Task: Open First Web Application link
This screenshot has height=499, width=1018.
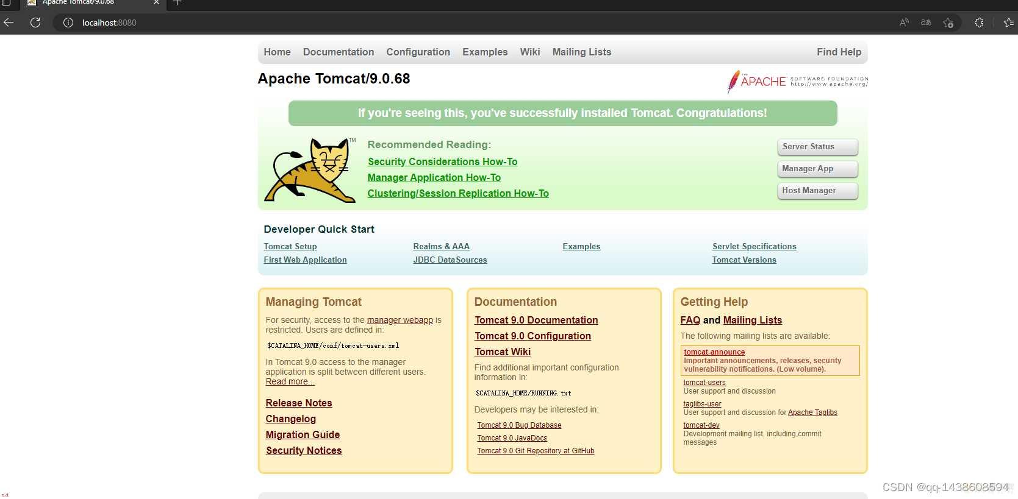Action: [x=305, y=260]
